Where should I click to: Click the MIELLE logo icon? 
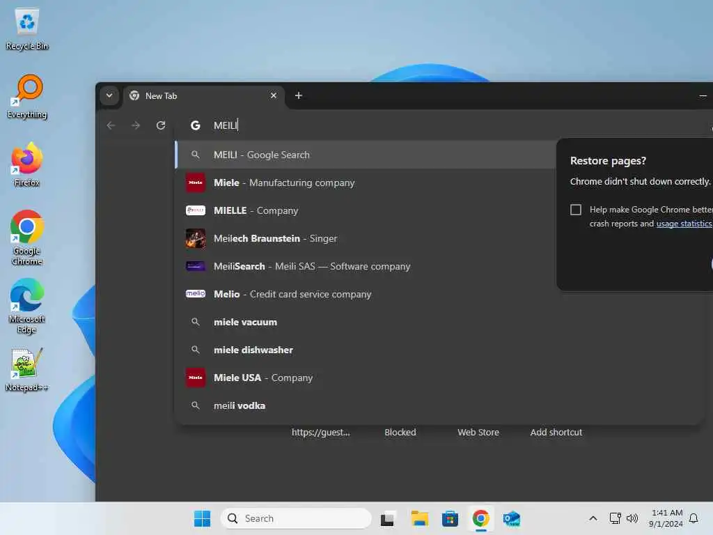point(196,210)
